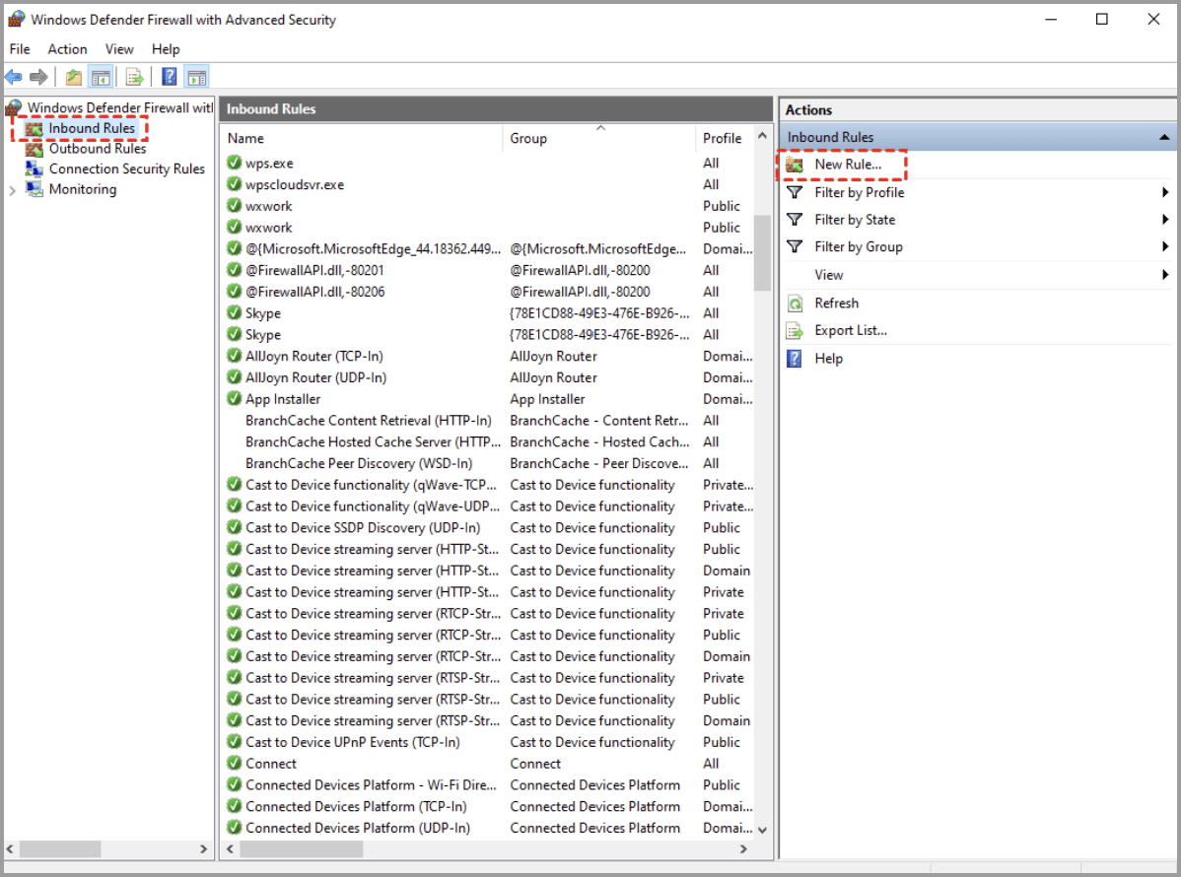Click Filter by Group action
The image size is (1181, 877).
point(859,247)
